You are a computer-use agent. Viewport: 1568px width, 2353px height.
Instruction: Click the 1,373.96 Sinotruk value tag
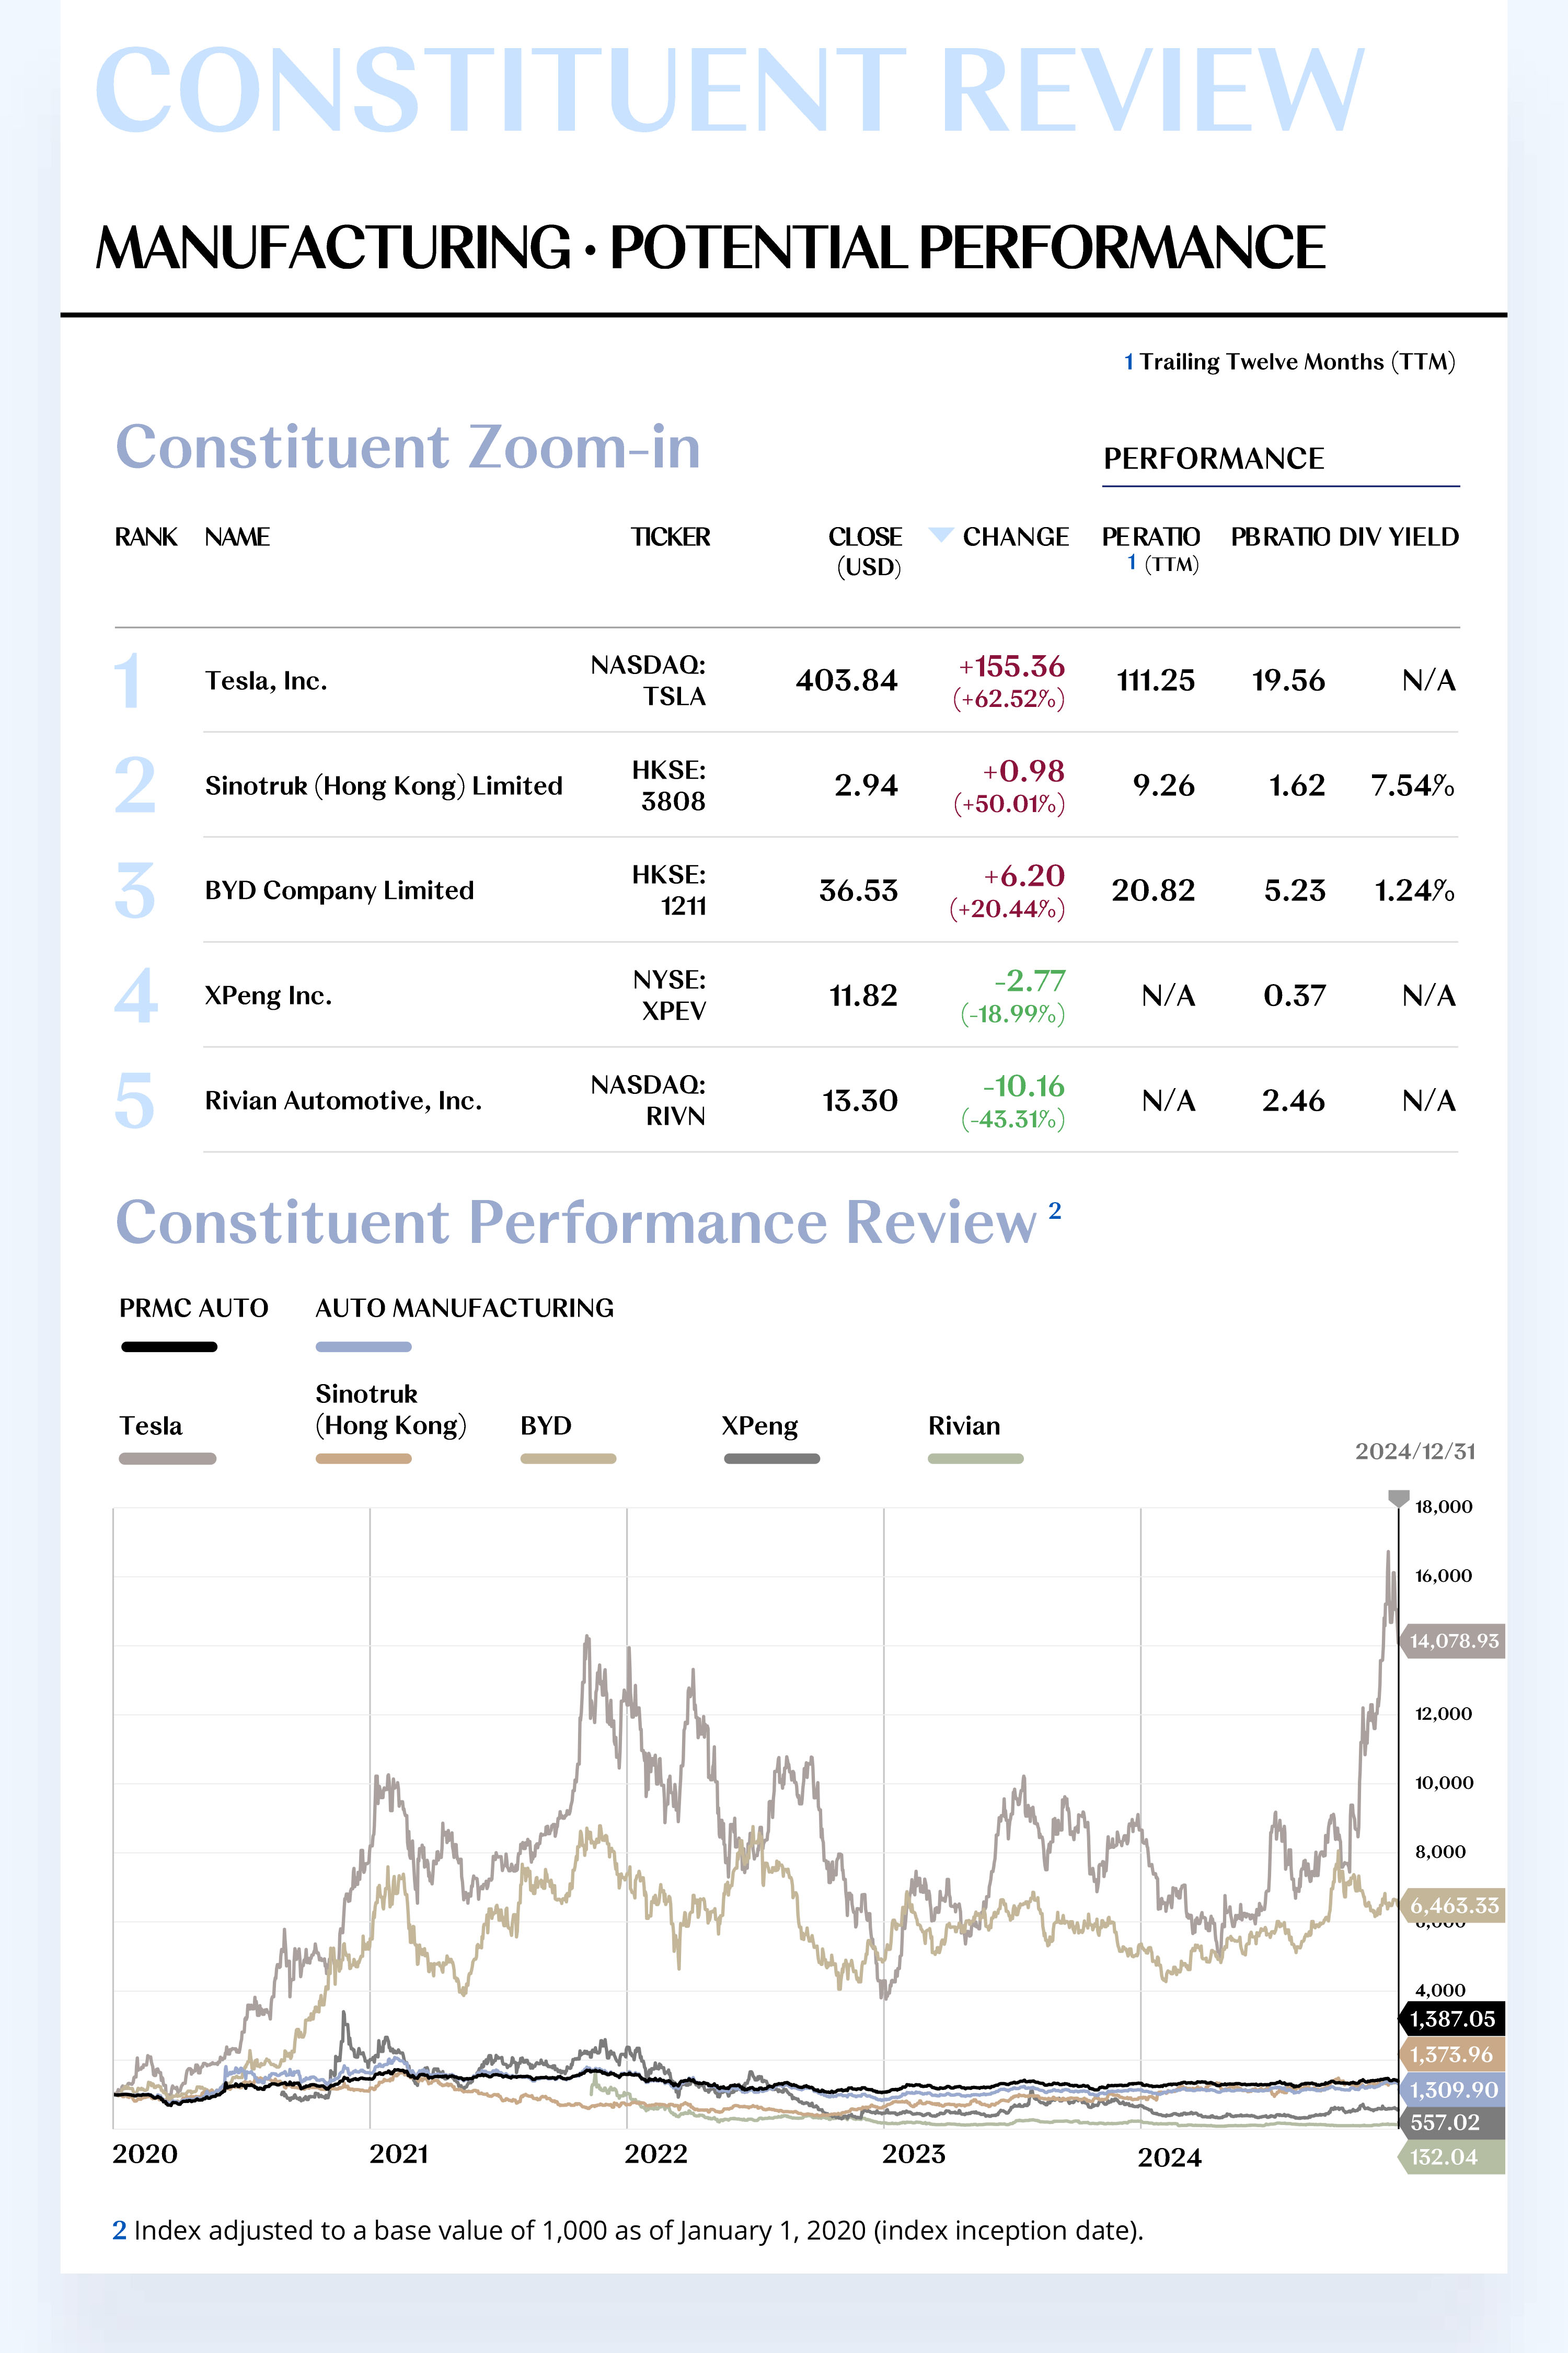(x=1452, y=2054)
